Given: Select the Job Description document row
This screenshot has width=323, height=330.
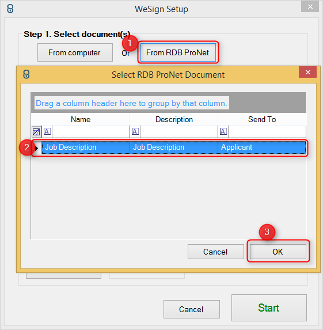Looking at the screenshot, I should pos(174,148).
